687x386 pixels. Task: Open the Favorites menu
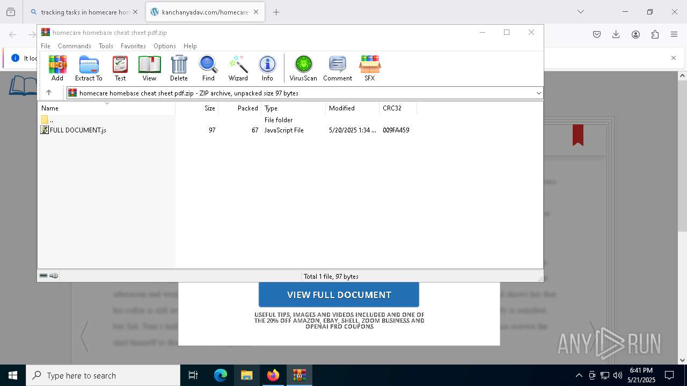click(x=133, y=46)
